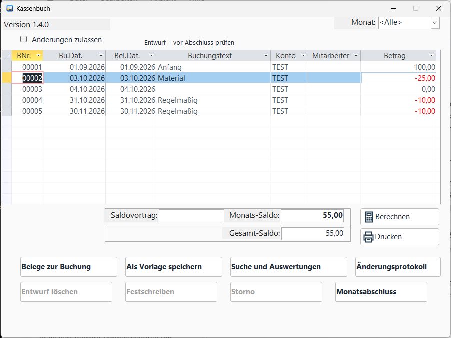This screenshot has height=338, width=451.
Task: Minimize the Kassenbuch window
Action: point(393,8)
